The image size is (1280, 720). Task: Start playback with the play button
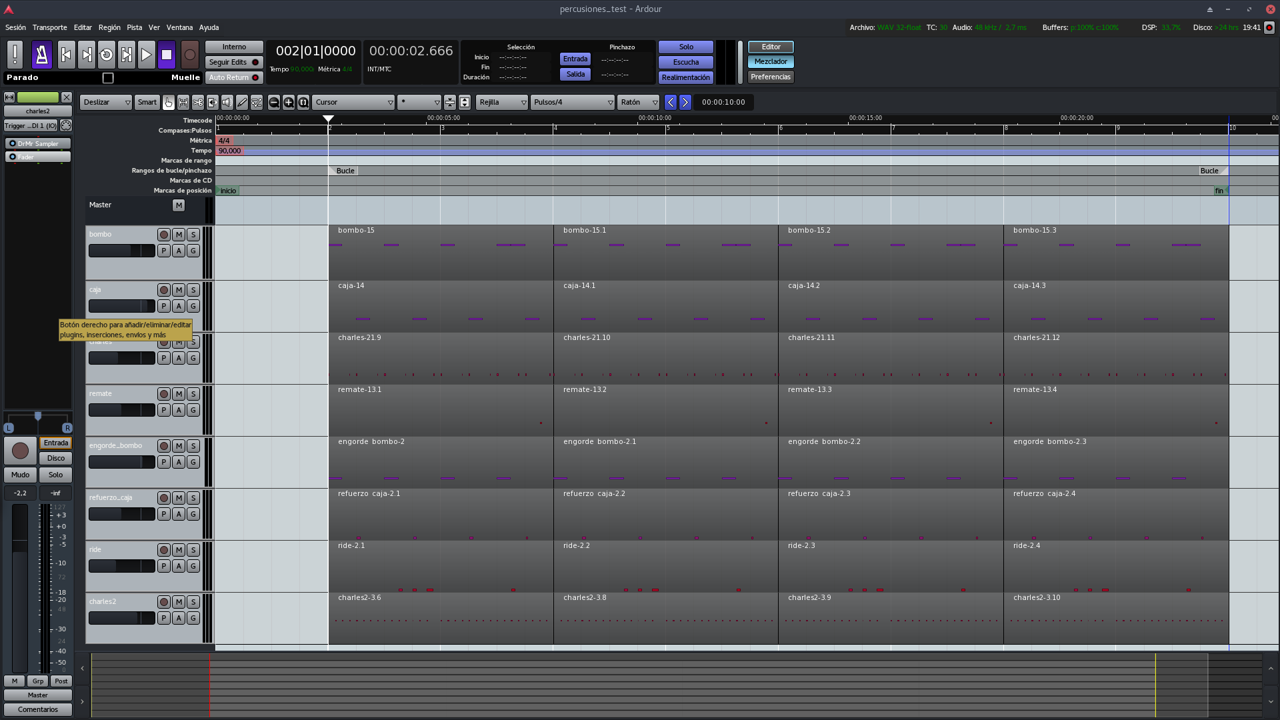[x=147, y=55]
